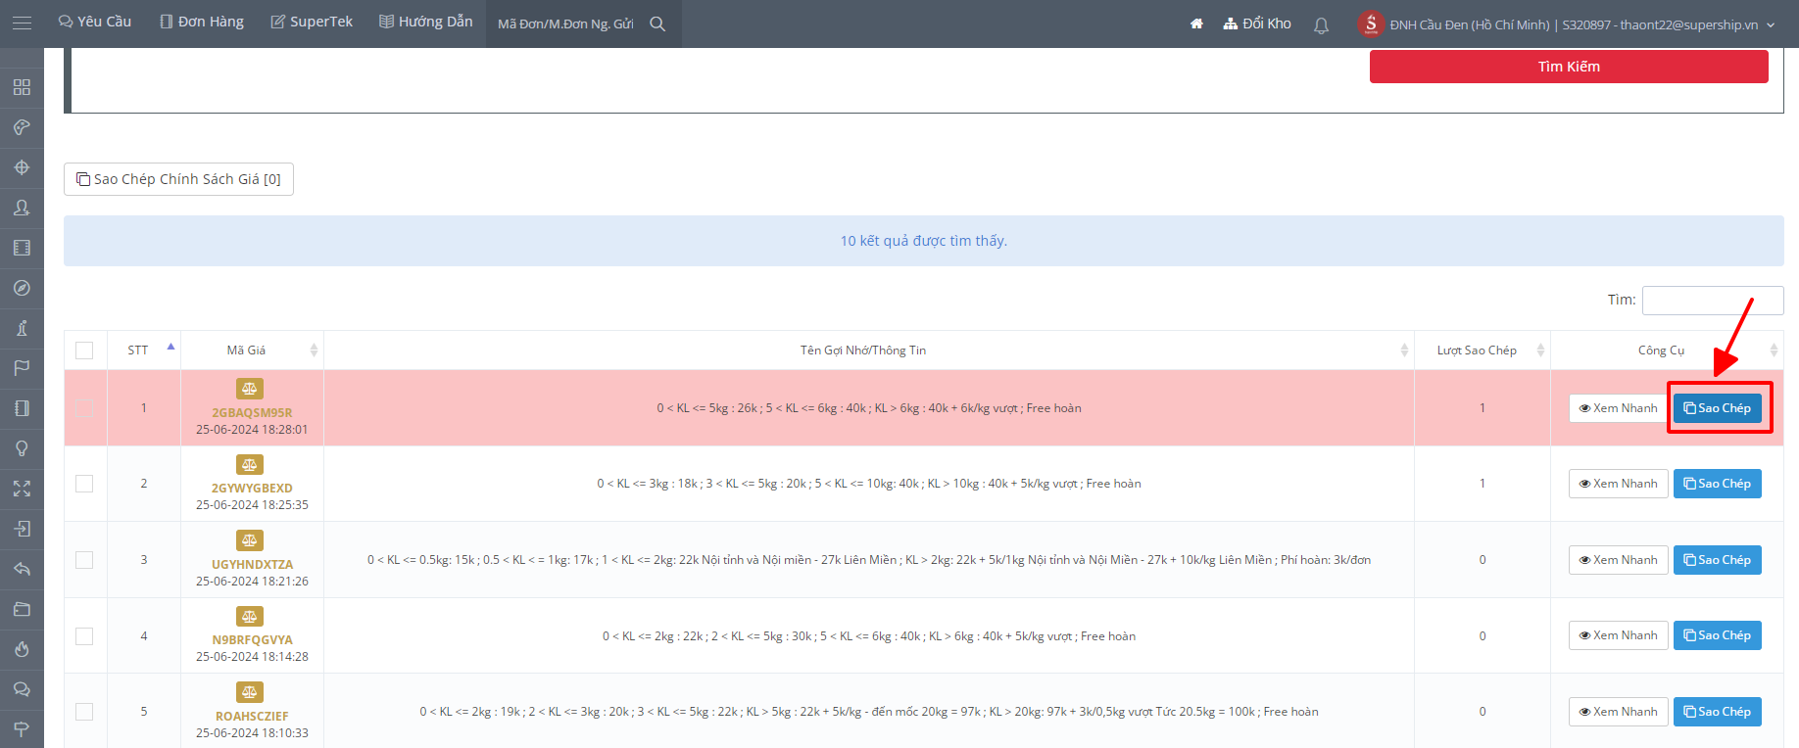
Task: Tick the checkbox for row 3
Action: [x=84, y=560]
